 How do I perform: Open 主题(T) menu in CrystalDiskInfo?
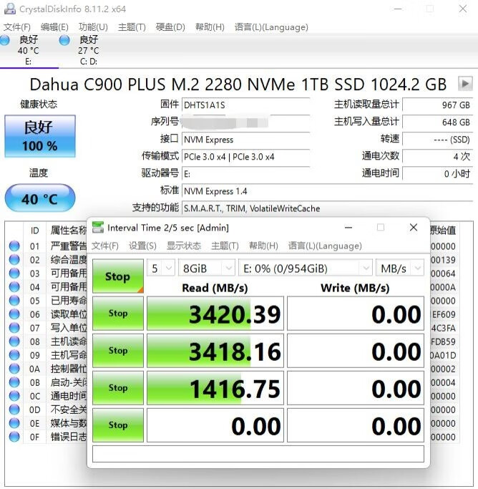point(132,27)
